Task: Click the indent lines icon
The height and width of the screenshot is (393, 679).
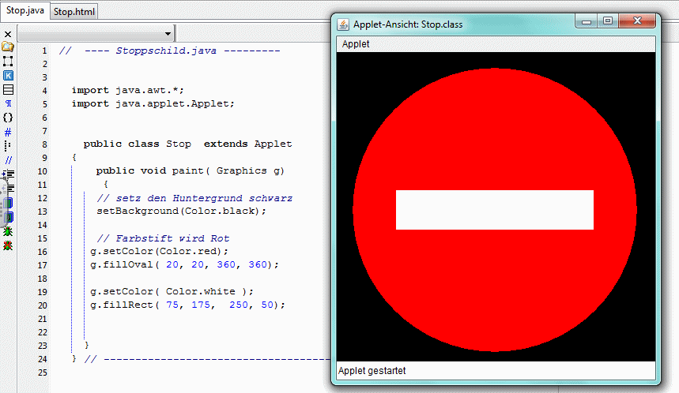Action: point(9,174)
